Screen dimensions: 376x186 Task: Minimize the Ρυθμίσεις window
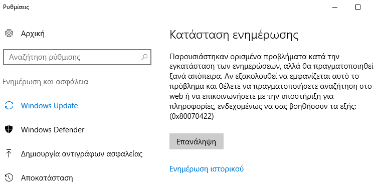pyautogui.click(x=335, y=7)
